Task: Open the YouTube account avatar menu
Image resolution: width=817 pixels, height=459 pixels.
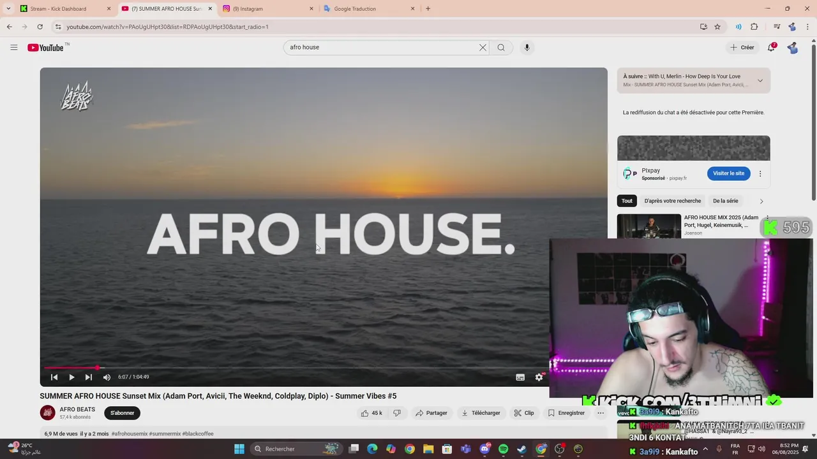Action: pyautogui.click(x=792, y=47)
